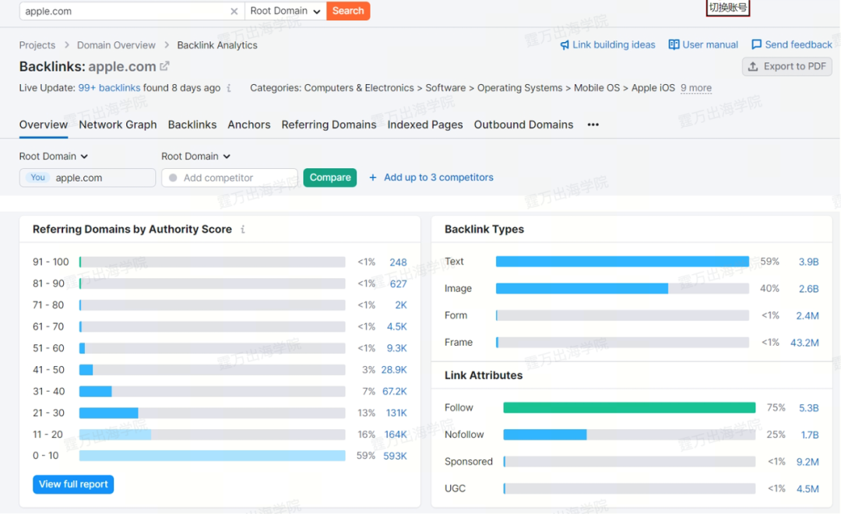
Task: Click the orange Search button
Action: [348, 11]
